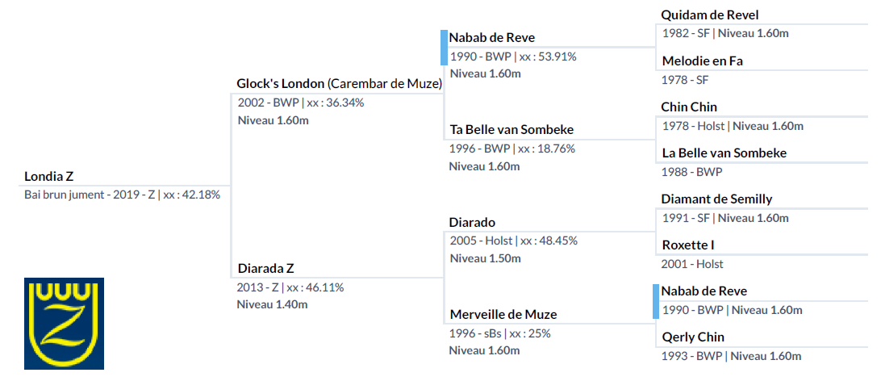Open lower Nabab de Reve, fourth generation
Image resolution: width=881 pixels, height=381 pixels.
tap(704, 291)
